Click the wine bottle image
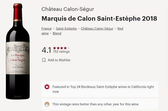 click(x=18, y=51)
